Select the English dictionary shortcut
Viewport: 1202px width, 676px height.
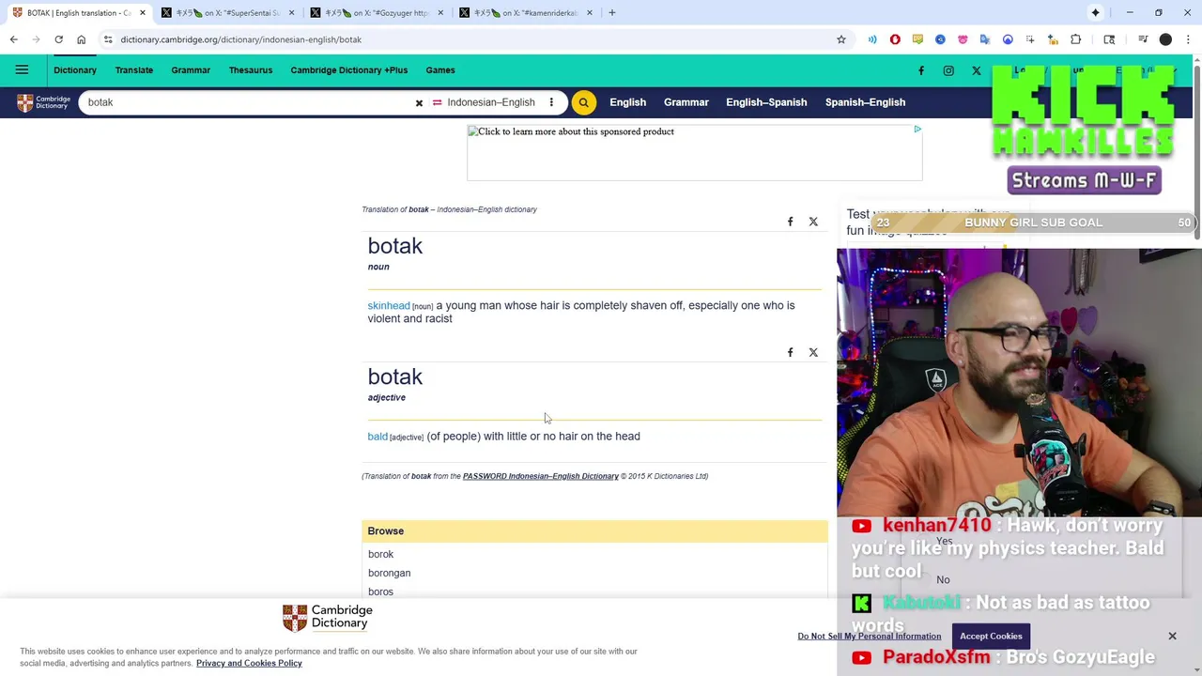(x=627, y=102)
